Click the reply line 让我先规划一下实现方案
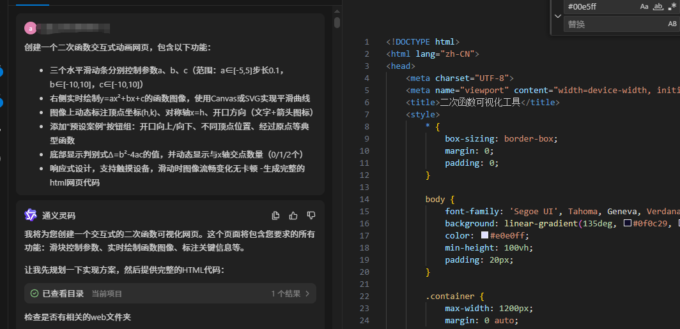The width and height of the screenshot is (680, 329). tap(125, 270)
